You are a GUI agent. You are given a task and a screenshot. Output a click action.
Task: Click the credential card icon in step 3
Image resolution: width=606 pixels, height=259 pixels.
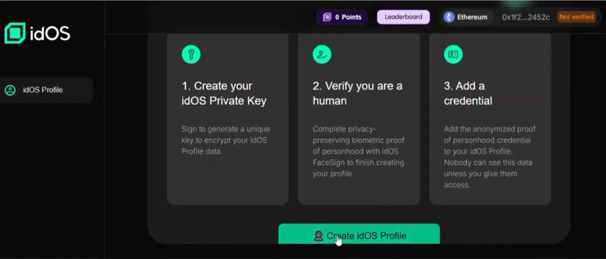pos(453,55)
